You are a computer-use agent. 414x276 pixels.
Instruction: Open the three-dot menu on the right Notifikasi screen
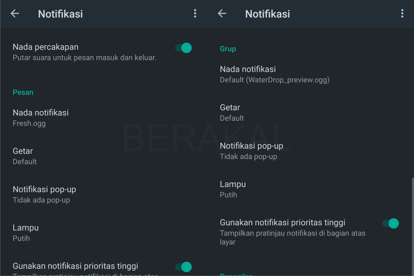point(402,13)
